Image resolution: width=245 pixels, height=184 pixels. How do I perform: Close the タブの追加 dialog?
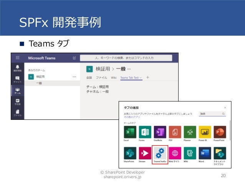[225, 108]
